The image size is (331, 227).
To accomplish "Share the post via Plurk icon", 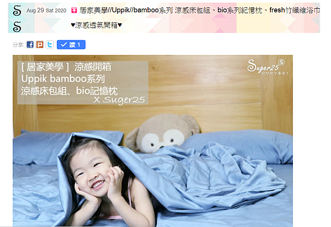I will 40,45.
